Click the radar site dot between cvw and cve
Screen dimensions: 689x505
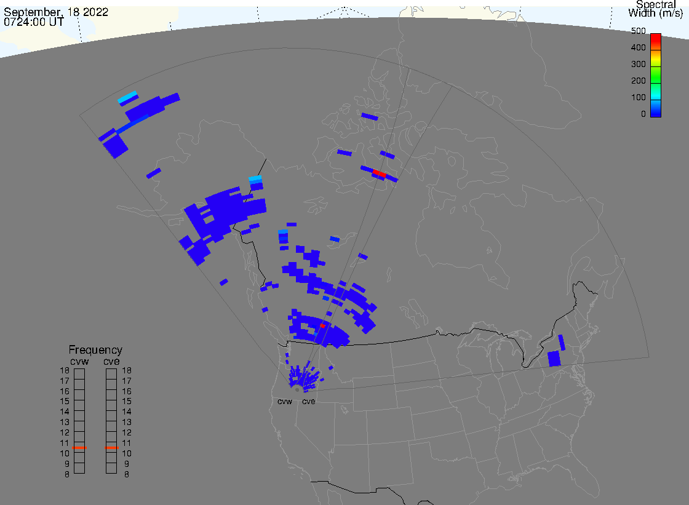coord(297,390)
